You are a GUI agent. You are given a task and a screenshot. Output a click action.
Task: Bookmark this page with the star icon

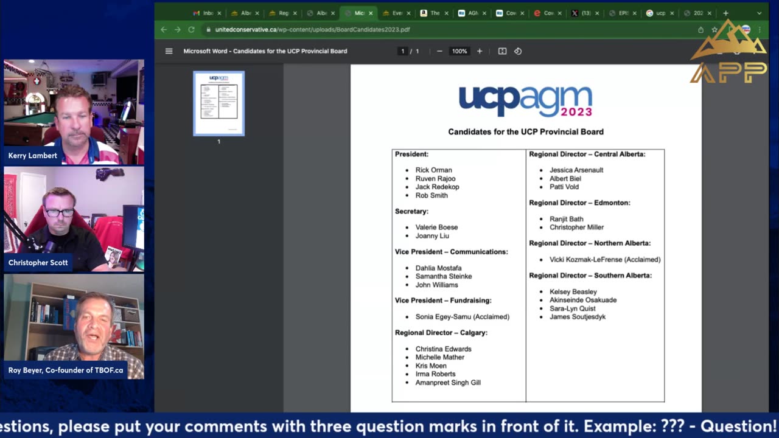[714, 30]
